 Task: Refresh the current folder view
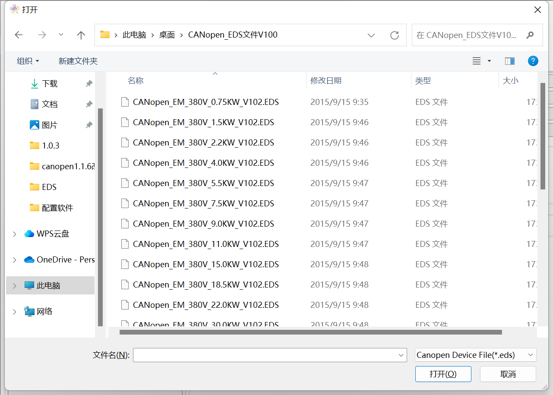(394, 35)
